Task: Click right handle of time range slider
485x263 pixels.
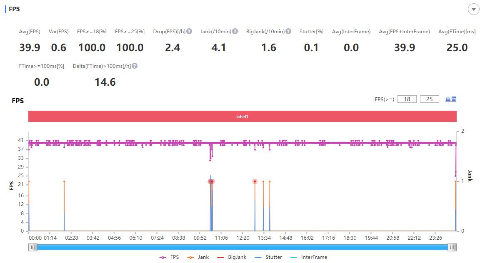Action: (x=452, y=247)
